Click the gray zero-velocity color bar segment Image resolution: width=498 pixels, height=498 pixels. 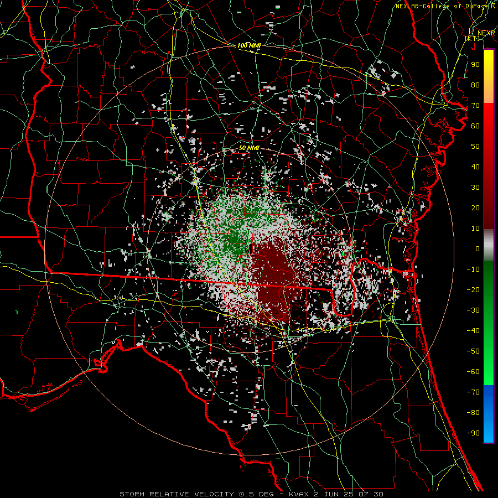tap(489, 245)
